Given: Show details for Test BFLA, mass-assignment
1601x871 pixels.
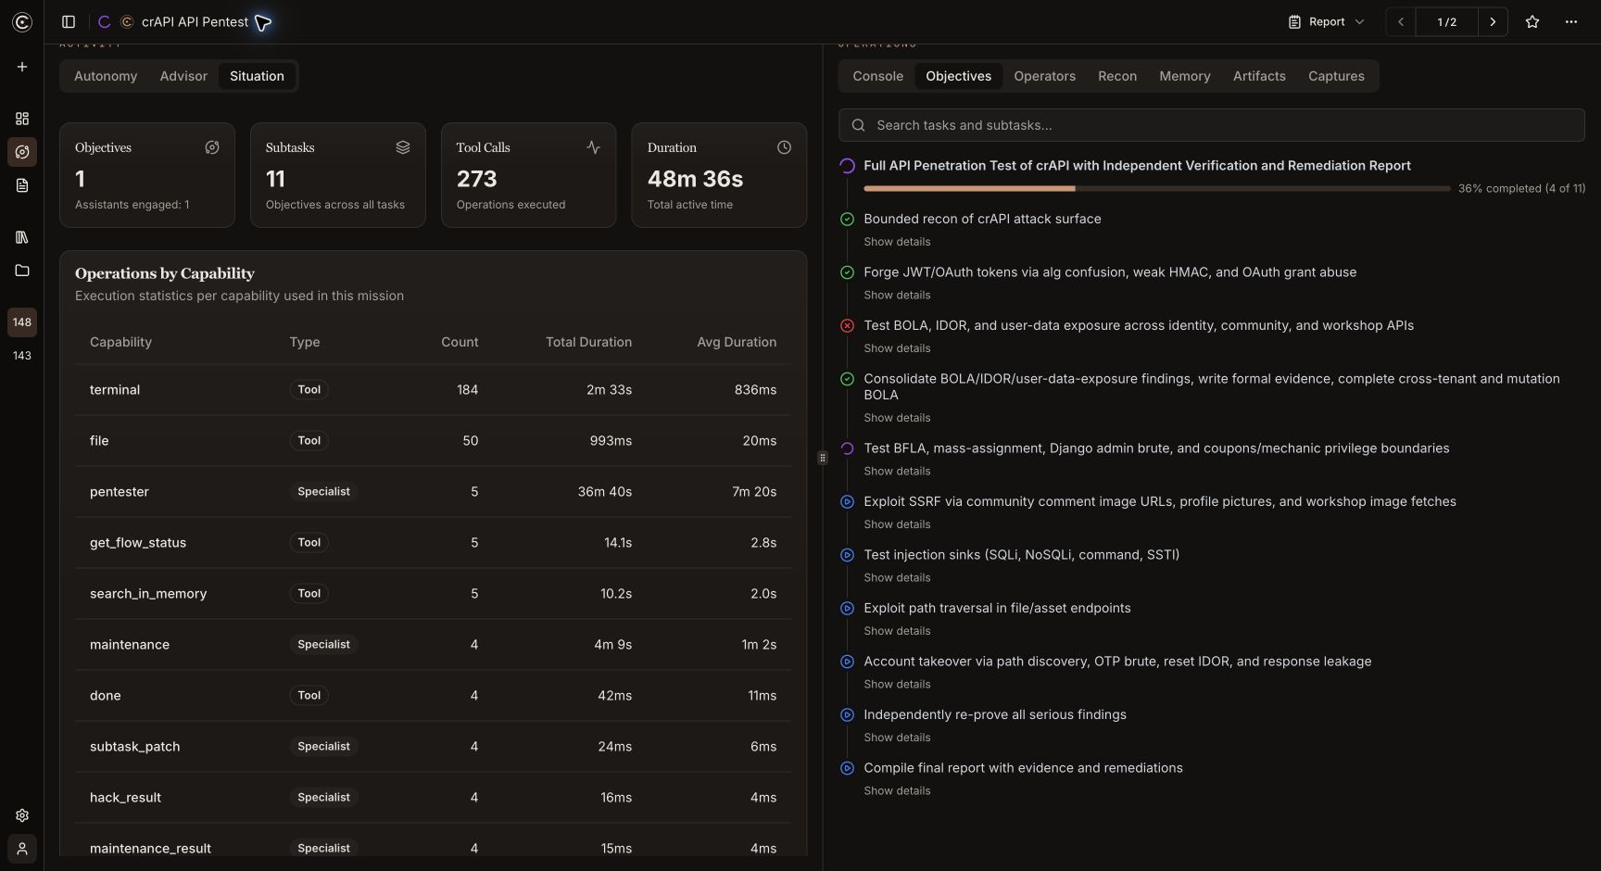Looking at the screenshot, I should coord(897,472).
